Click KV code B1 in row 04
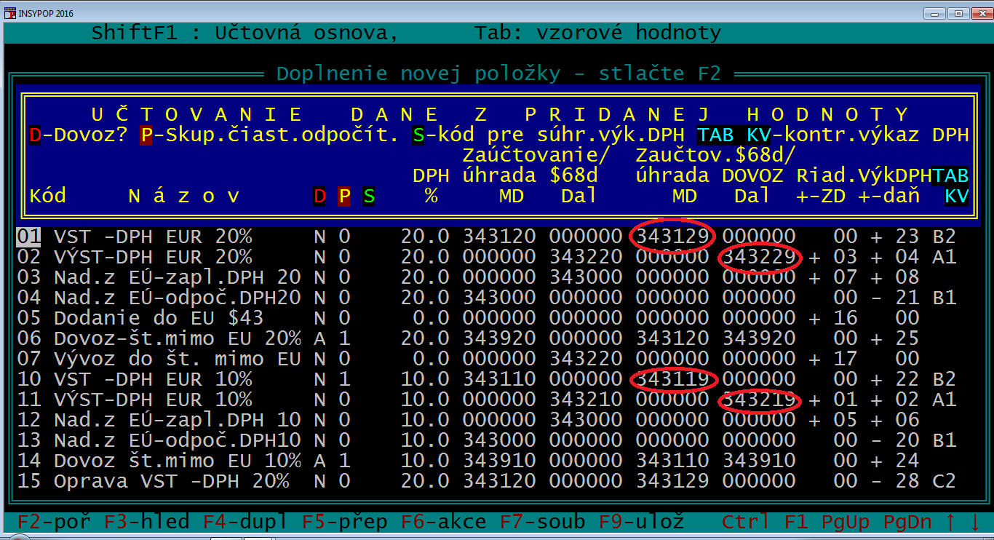Viewport: 994px width, 540px height. click(x=945, y=298)
